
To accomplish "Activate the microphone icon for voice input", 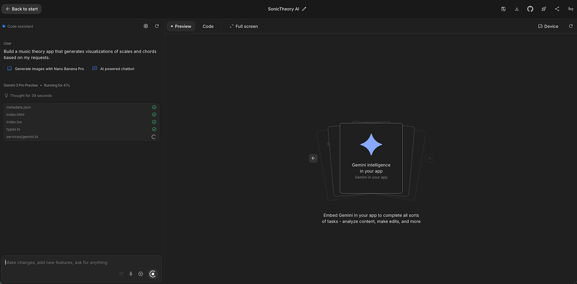I will 131,274.
